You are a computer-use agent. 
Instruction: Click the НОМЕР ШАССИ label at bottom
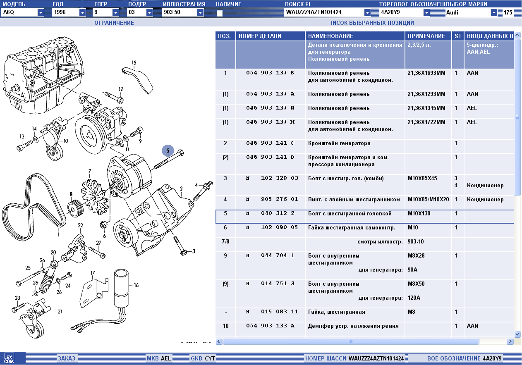click(x=326, y=358)
